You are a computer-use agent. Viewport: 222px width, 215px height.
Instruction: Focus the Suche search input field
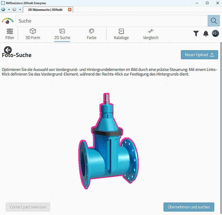click(x=112, y=21)
